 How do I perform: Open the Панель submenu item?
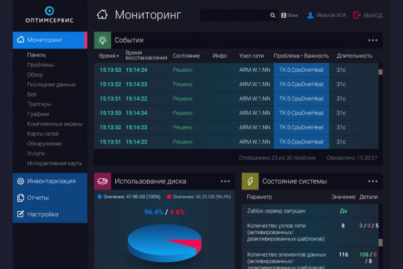[x=36, y=55]
